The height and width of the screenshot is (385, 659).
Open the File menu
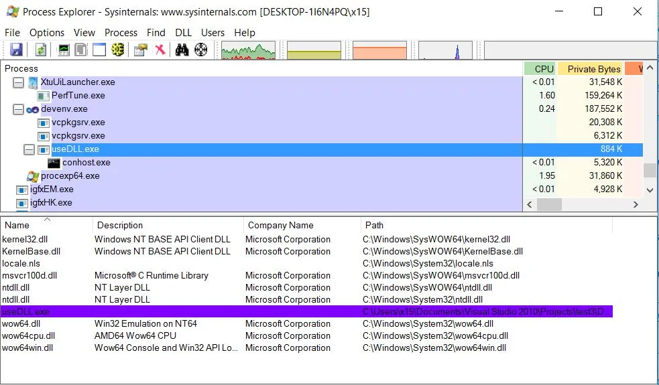(12, 33)
